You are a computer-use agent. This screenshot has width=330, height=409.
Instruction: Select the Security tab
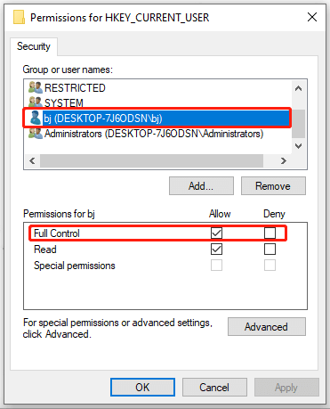34,46
